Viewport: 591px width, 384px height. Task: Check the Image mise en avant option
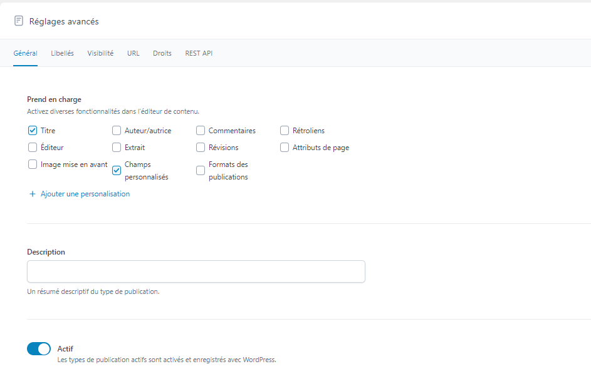coord(33,164)
